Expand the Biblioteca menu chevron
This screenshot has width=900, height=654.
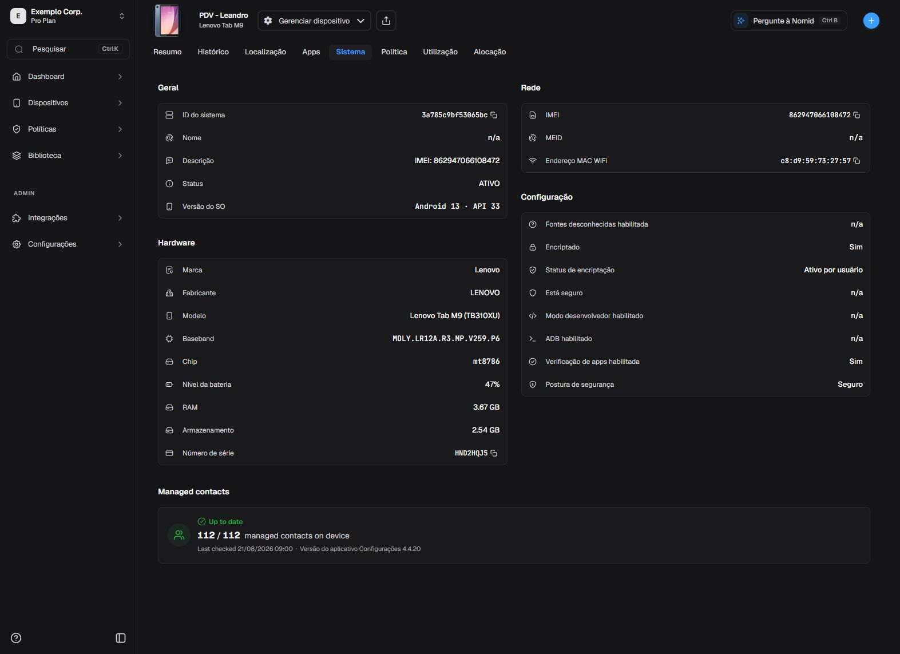(120, 156)
